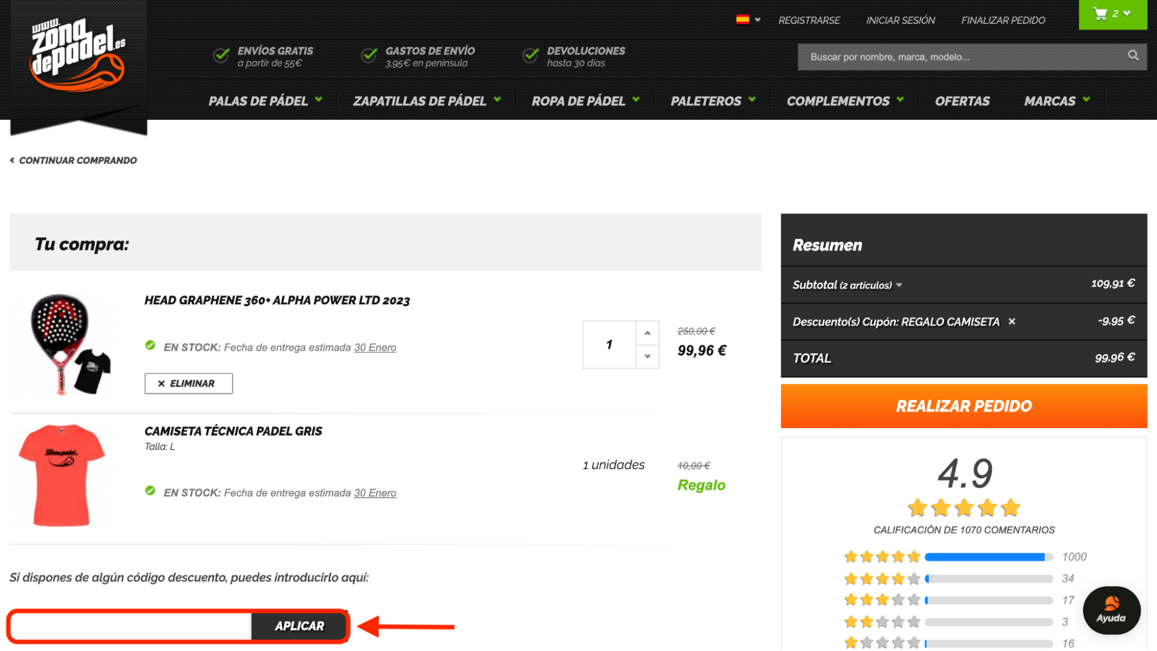
Task: Click the Realizar Pedido button
Action: [964, 406]
